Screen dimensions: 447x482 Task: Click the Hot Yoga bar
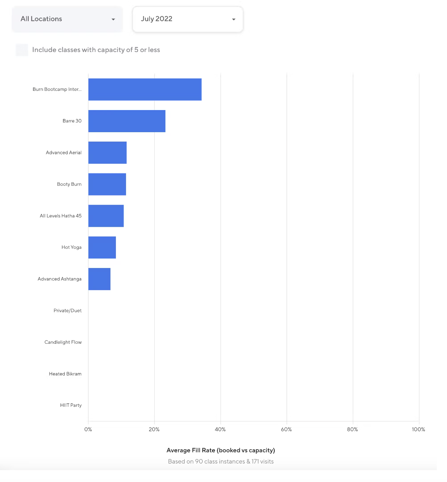(102, 247)
